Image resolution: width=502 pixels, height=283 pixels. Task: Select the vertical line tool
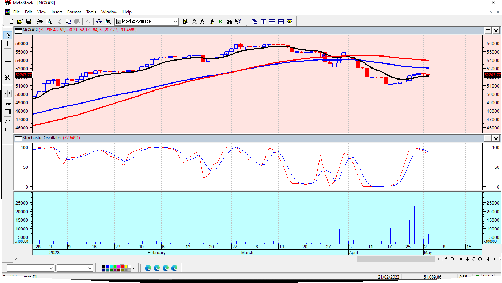pyautogui.click(x=8, y=69)
